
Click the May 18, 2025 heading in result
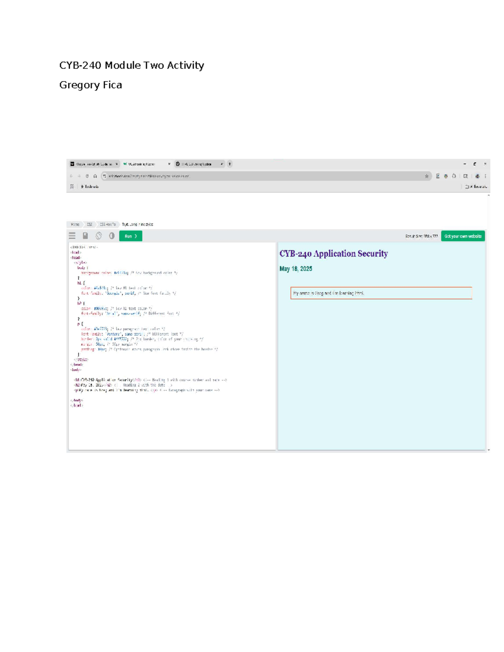tap(296, 269)
